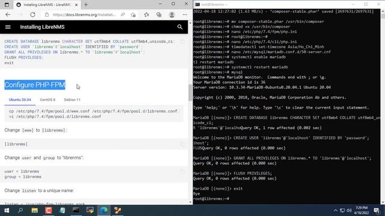This screenshot has width=385, height=216.
Task: Open the notepad-like app in taskbar
Action: [62, 211]
